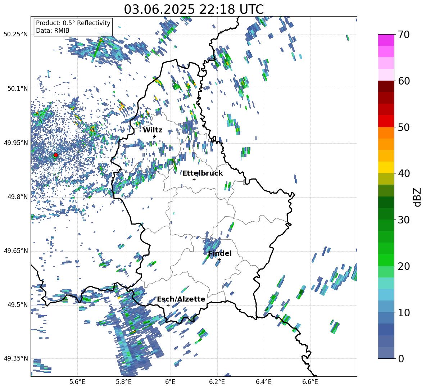Click the title '03.06.2025 22:18 UTC'
Viewport: 426px width, 389px height.
pyautogui.click(x=194, y=9)
